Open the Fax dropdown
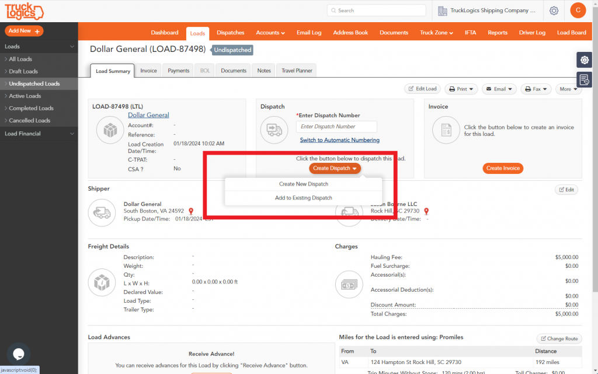The width and height of the screenshot is (598, 374). click(536, 89)
